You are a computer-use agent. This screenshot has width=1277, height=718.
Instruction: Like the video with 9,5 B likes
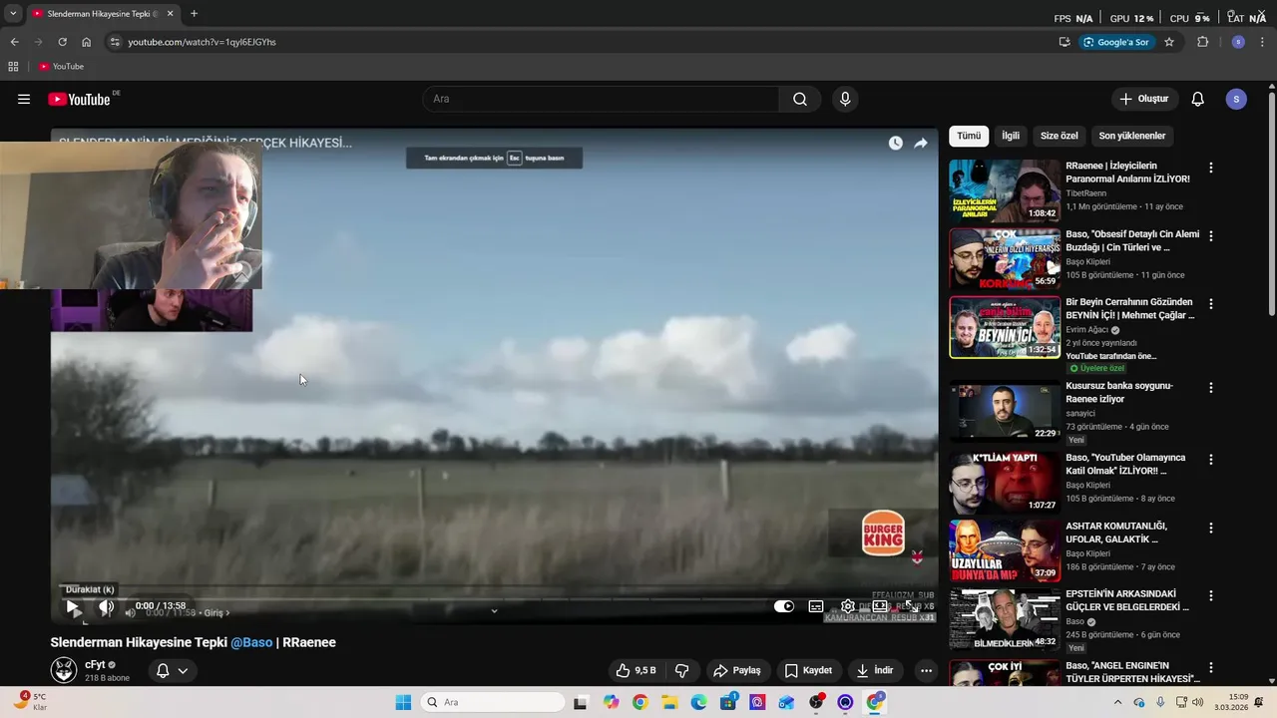(636, 670)
